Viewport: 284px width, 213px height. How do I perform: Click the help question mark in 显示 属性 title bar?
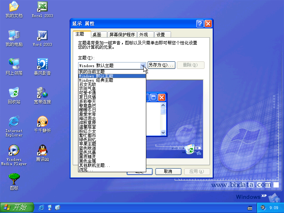point(200,23)
